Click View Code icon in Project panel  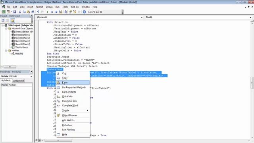(x=3, y=20)
